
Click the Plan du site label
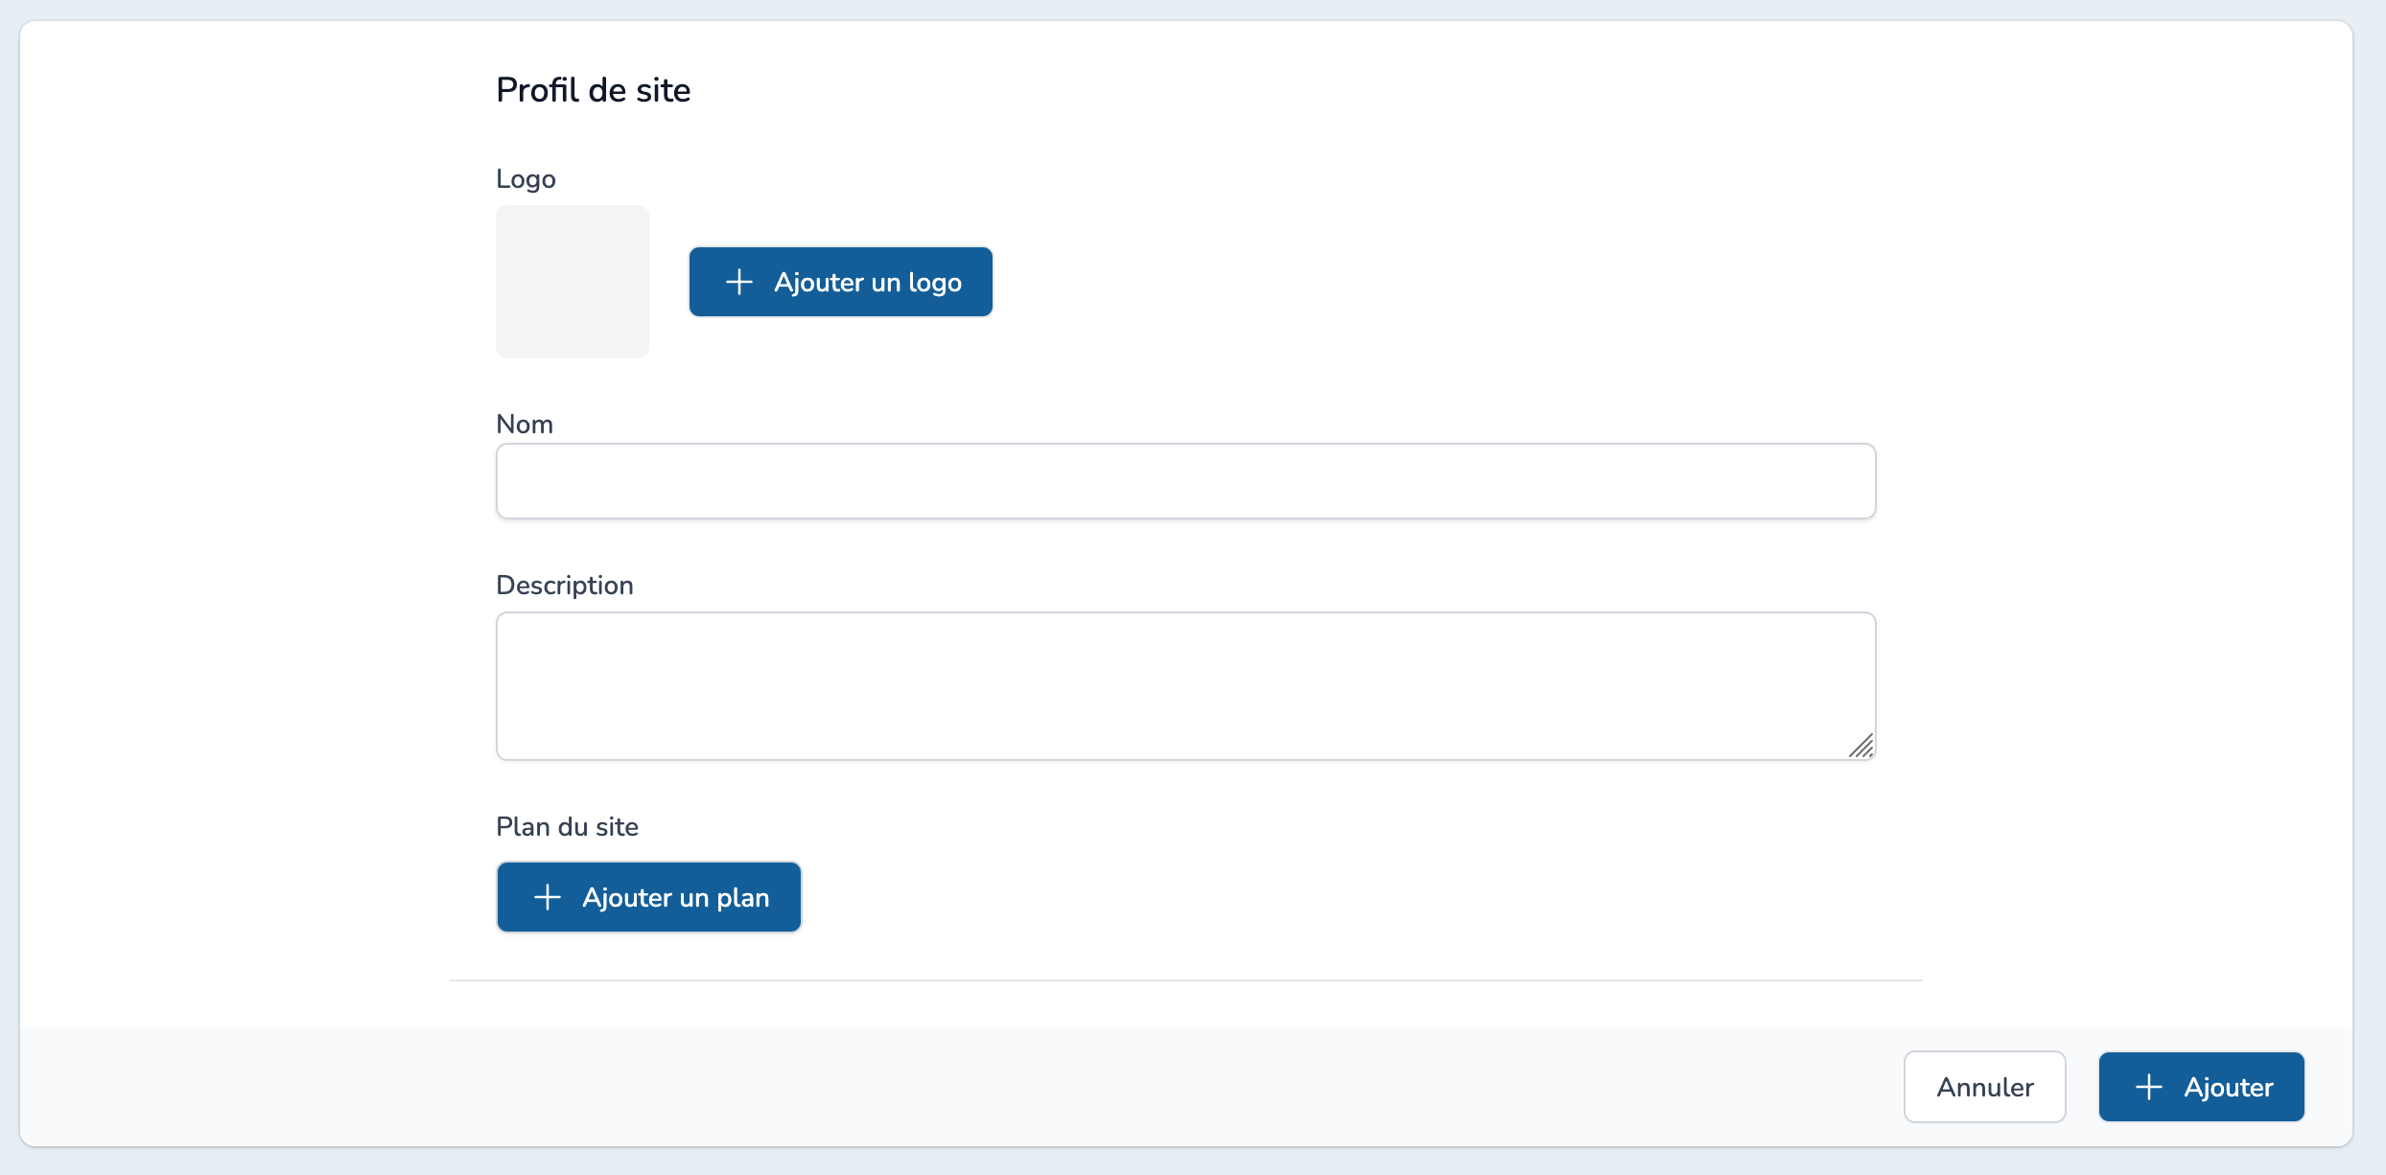pyautogui.click(x=567, y=826)
